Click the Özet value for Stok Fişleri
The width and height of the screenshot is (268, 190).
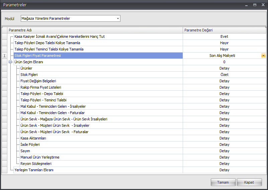225,75
